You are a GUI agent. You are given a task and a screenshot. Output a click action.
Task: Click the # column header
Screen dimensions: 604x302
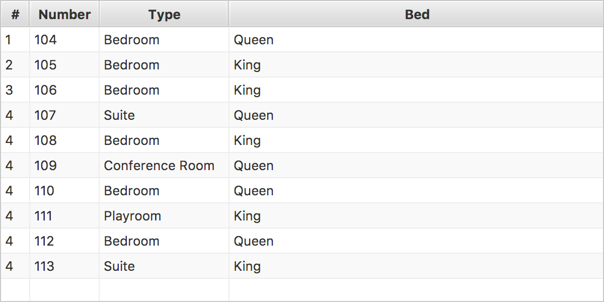point(15,15)
